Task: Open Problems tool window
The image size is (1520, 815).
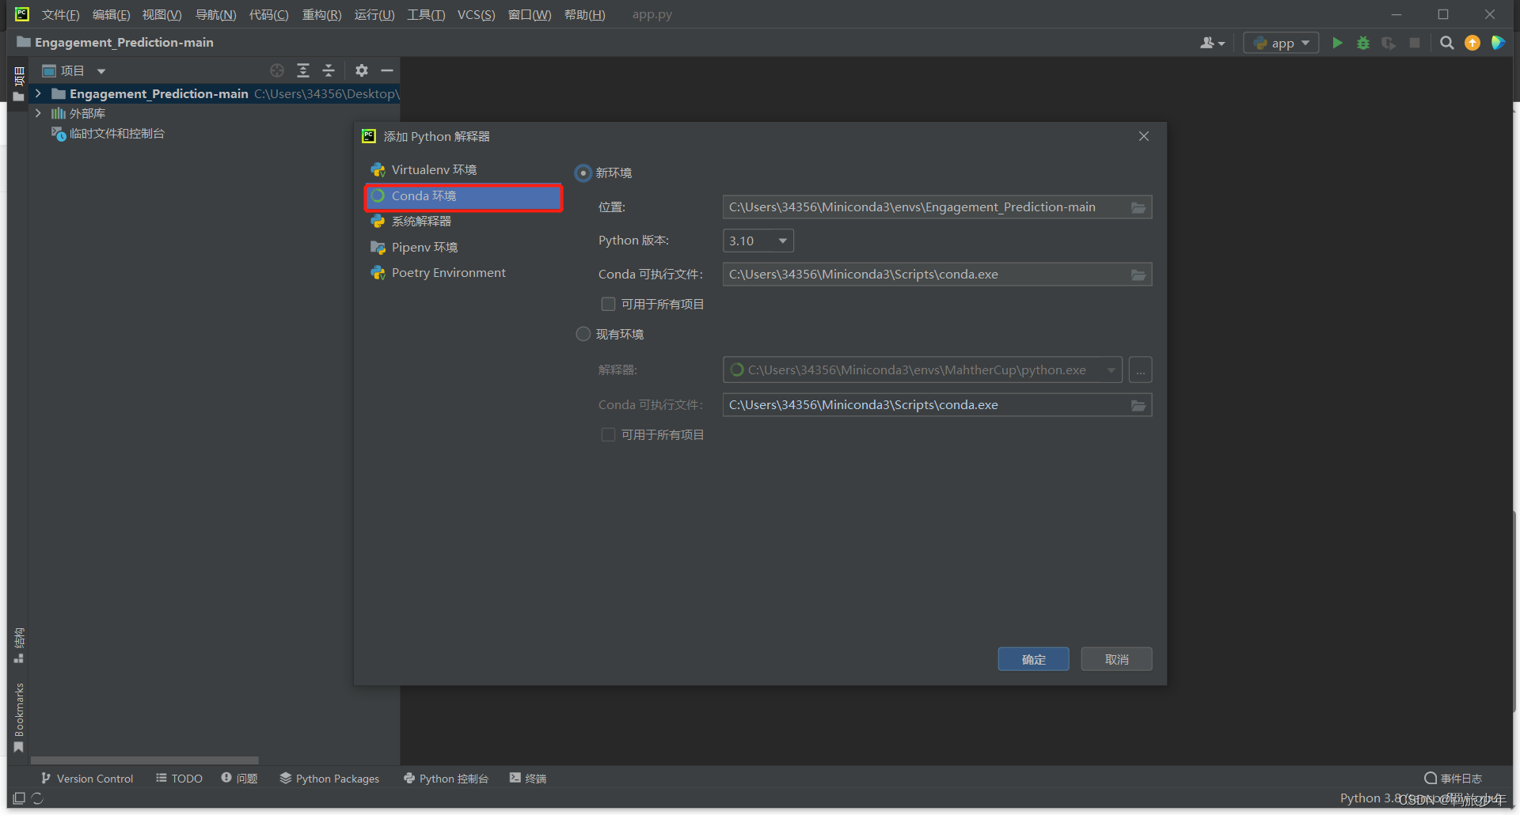Action: (240, 779)
